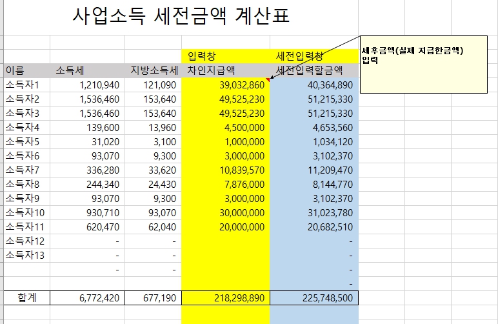Click 소득자2's net payment 49,525,230
498x324 pixels.
point(226,99)
